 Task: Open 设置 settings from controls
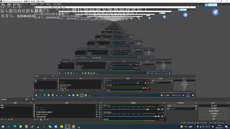[214, 116]
